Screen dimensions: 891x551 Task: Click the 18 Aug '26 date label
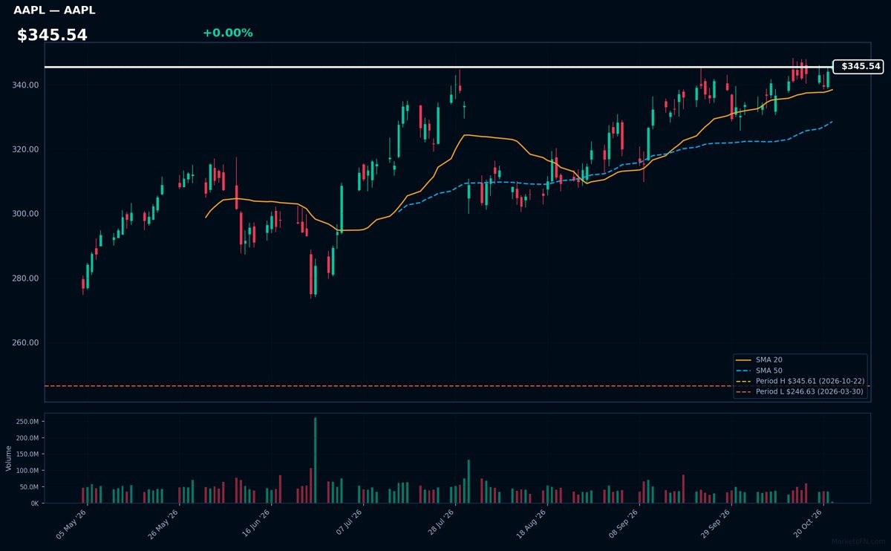(x=532, y=524)
